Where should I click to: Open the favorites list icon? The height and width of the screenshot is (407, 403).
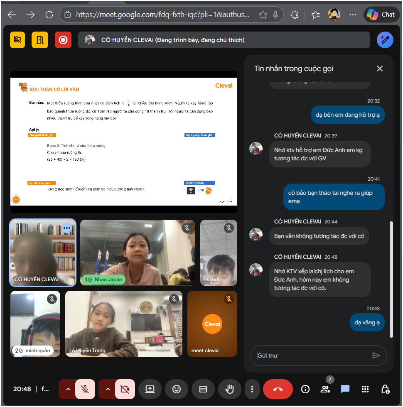pyautogui.click(x=315, y=15)
